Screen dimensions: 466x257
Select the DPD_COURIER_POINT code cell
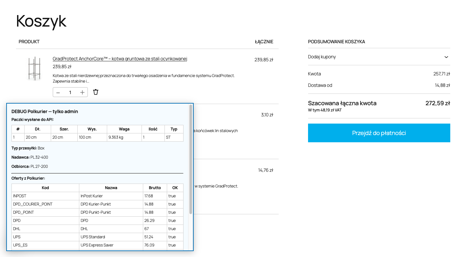[45, 204]
